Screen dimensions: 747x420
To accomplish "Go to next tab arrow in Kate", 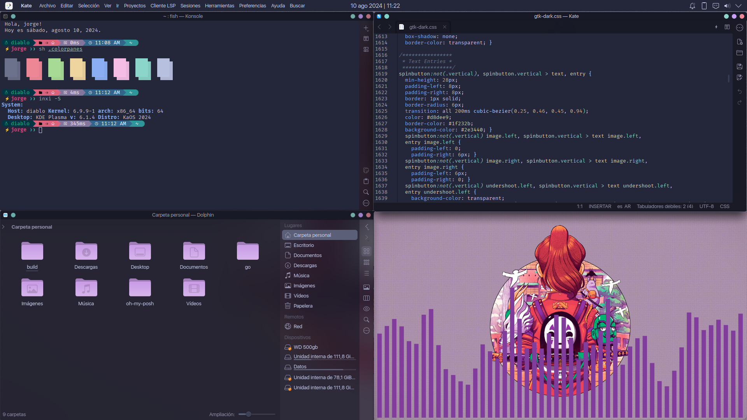I will (x=390, y=27).
